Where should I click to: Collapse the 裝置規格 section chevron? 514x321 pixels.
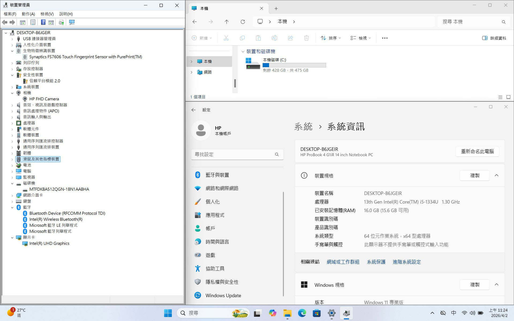[x=496, y=175]
